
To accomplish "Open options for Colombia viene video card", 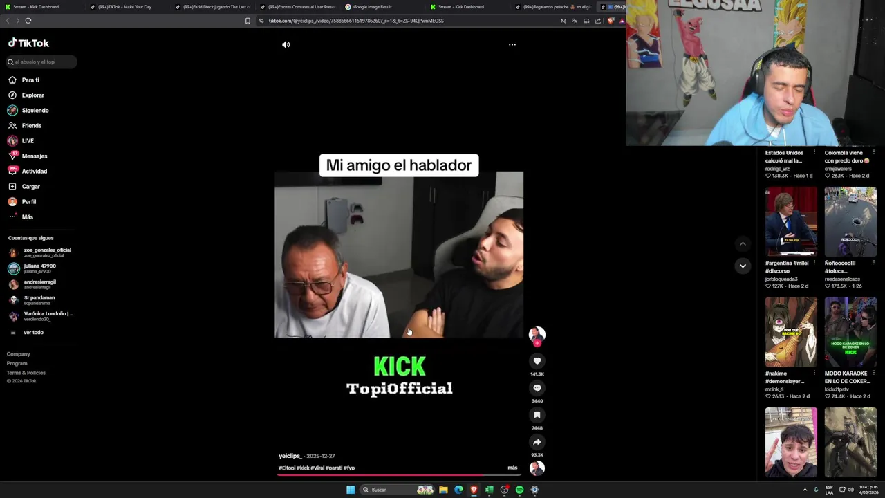I will (874, 153).
